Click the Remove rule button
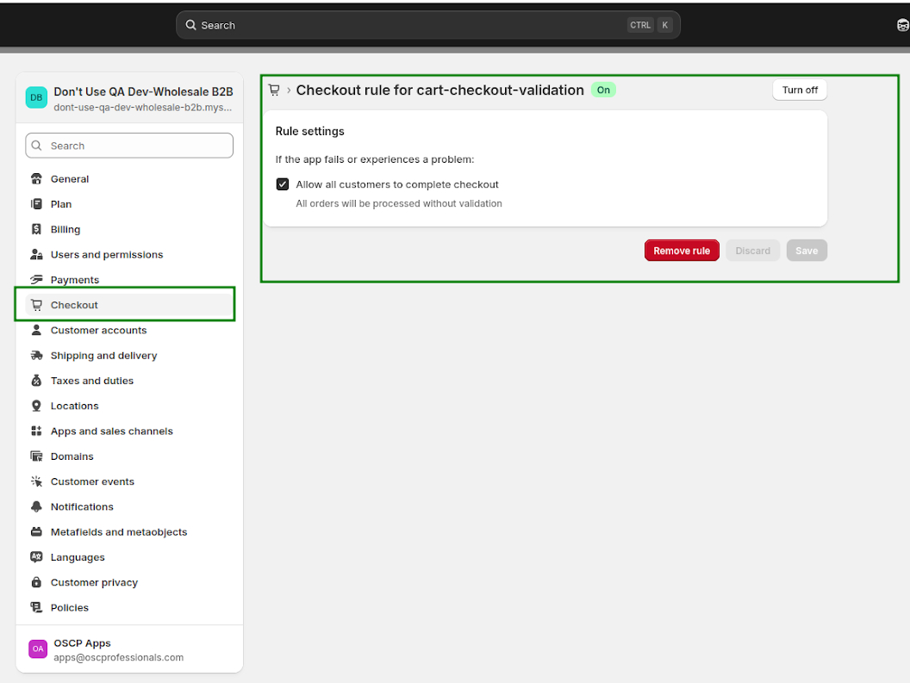This screenshot has width=910, height=683. pyautogui.click(x=682, y=250)
